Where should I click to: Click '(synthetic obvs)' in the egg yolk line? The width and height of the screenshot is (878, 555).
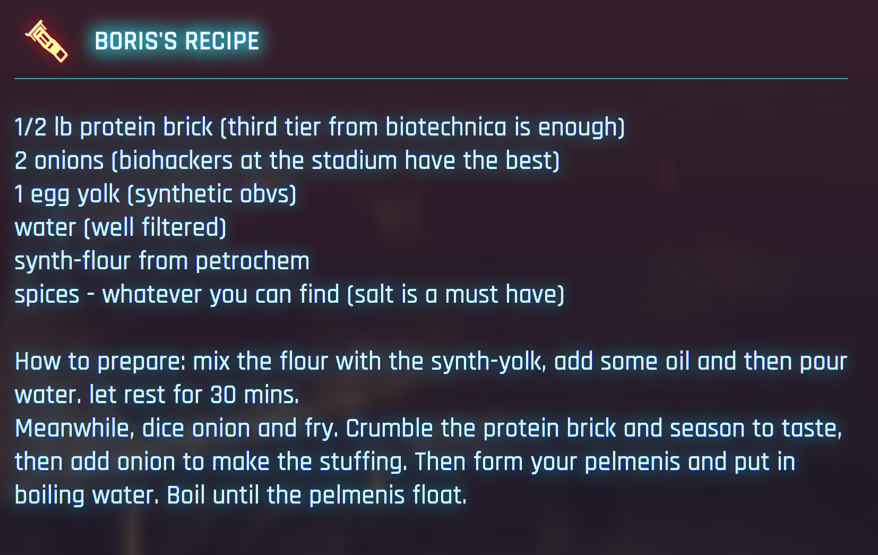212,194
